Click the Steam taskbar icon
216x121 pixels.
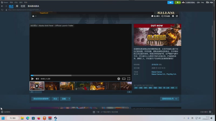pos(56,118)
